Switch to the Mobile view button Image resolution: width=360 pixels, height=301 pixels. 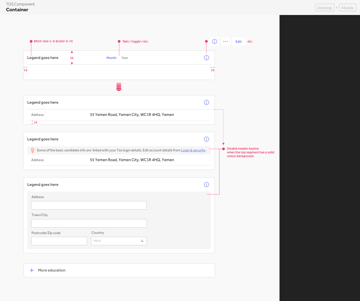tap(347, 8)
